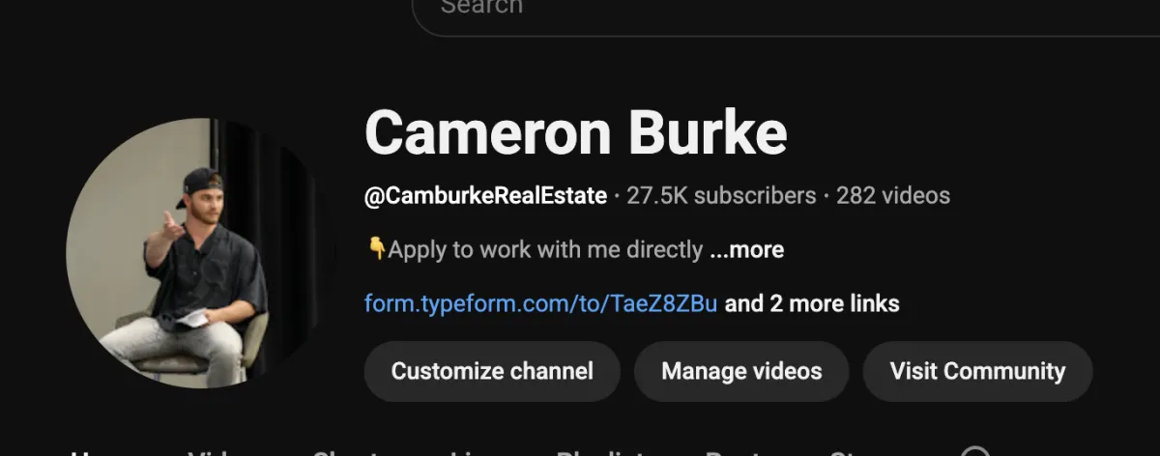Viewport: 1160px width, 456px height.
Task: Select the Playlists tab
Action: 603,452
